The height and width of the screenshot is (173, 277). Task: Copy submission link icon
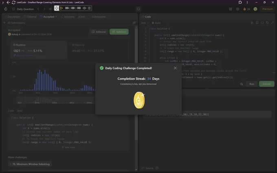[134, 23]
